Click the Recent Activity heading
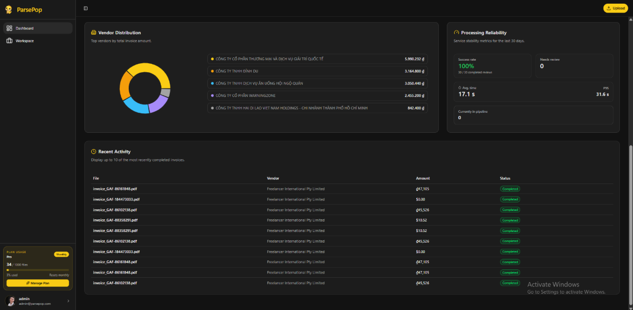Image resolution: width=633 pixels, height=310 pixels. click(x=114, y=151)
